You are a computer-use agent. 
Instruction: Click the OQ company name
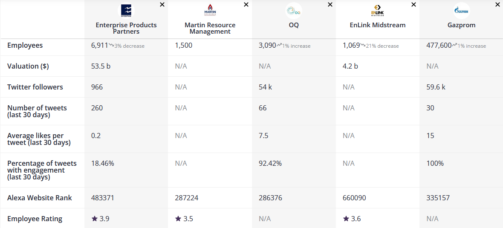[x=294, y=25]
